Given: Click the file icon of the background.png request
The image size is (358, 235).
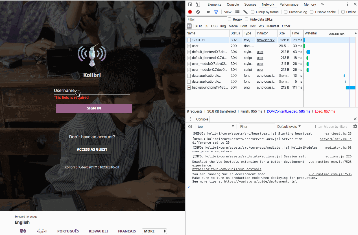Looking at the screenshot, I should click(189, 87).
